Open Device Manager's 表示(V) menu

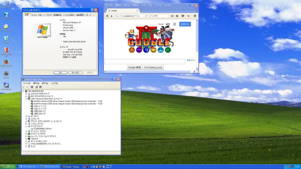[x=45, y=83]
